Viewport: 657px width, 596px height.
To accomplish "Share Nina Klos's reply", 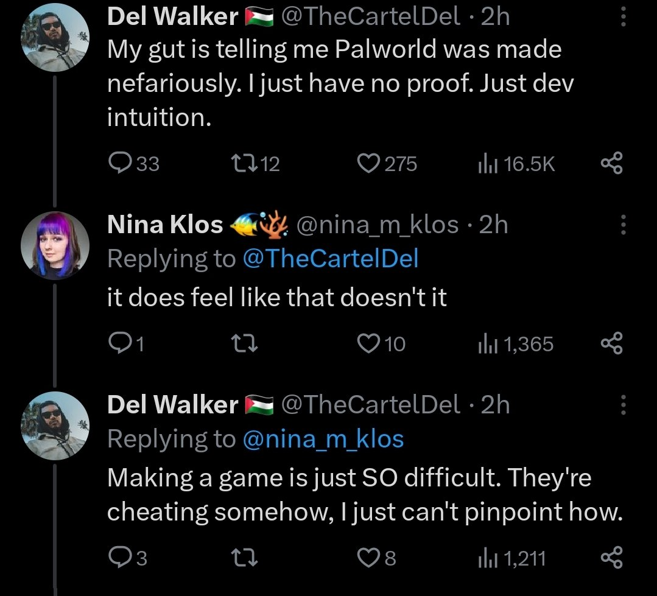I will [611, 345].
